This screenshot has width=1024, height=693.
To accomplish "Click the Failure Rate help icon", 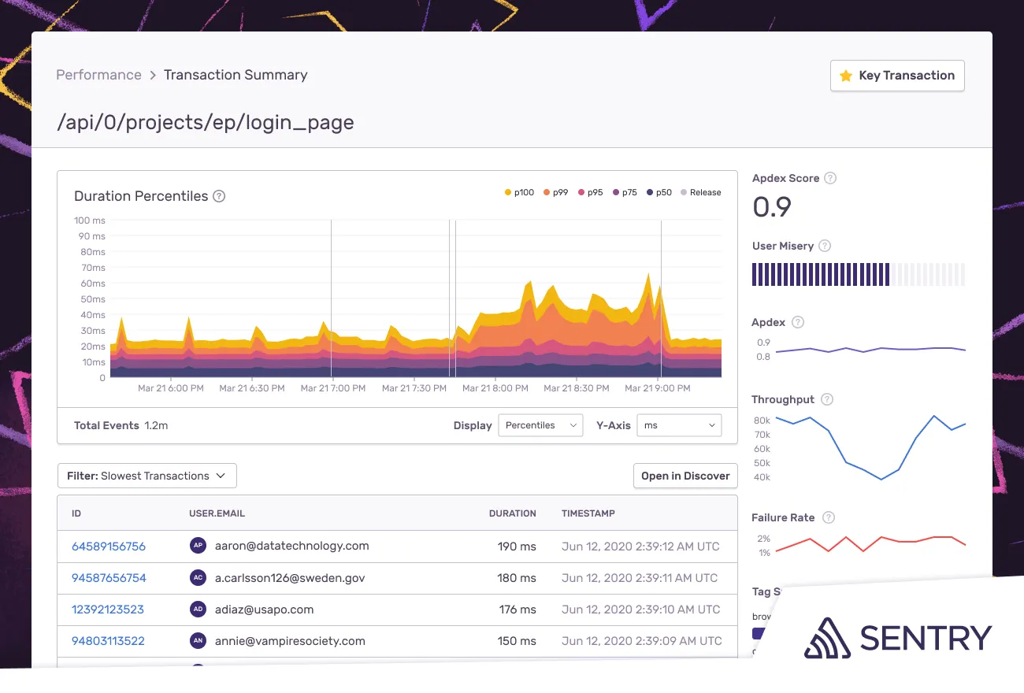I will [829, 517].
